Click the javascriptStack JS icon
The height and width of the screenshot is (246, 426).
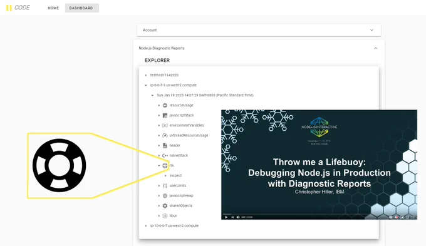(x=165, y=115)
